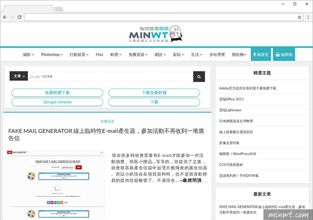Click the 下載免費軟體 pill button
The height and width of the screenshot is (220, 313).
pos(154,93)
